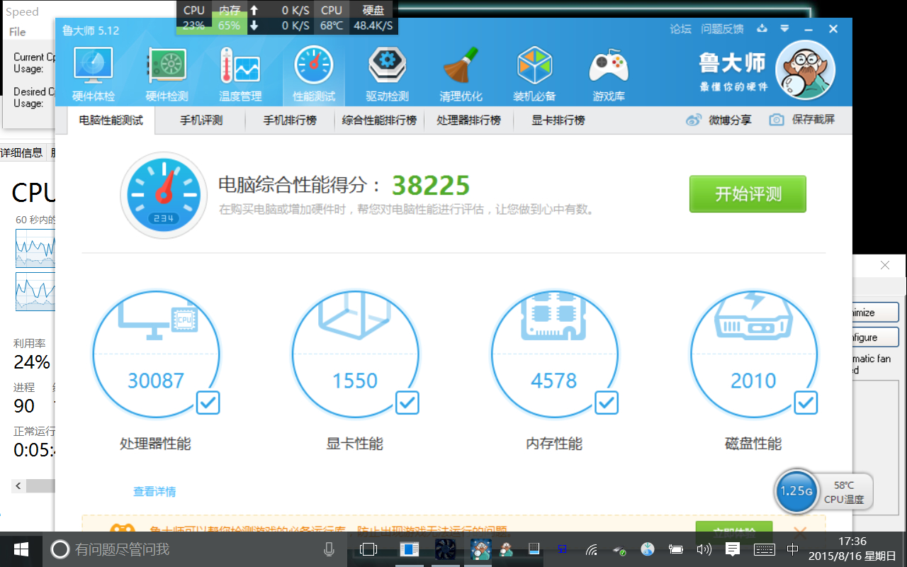Click the download tray icon in Lu Dashi title bar
The image size is (907, 567).
(762, 29)
